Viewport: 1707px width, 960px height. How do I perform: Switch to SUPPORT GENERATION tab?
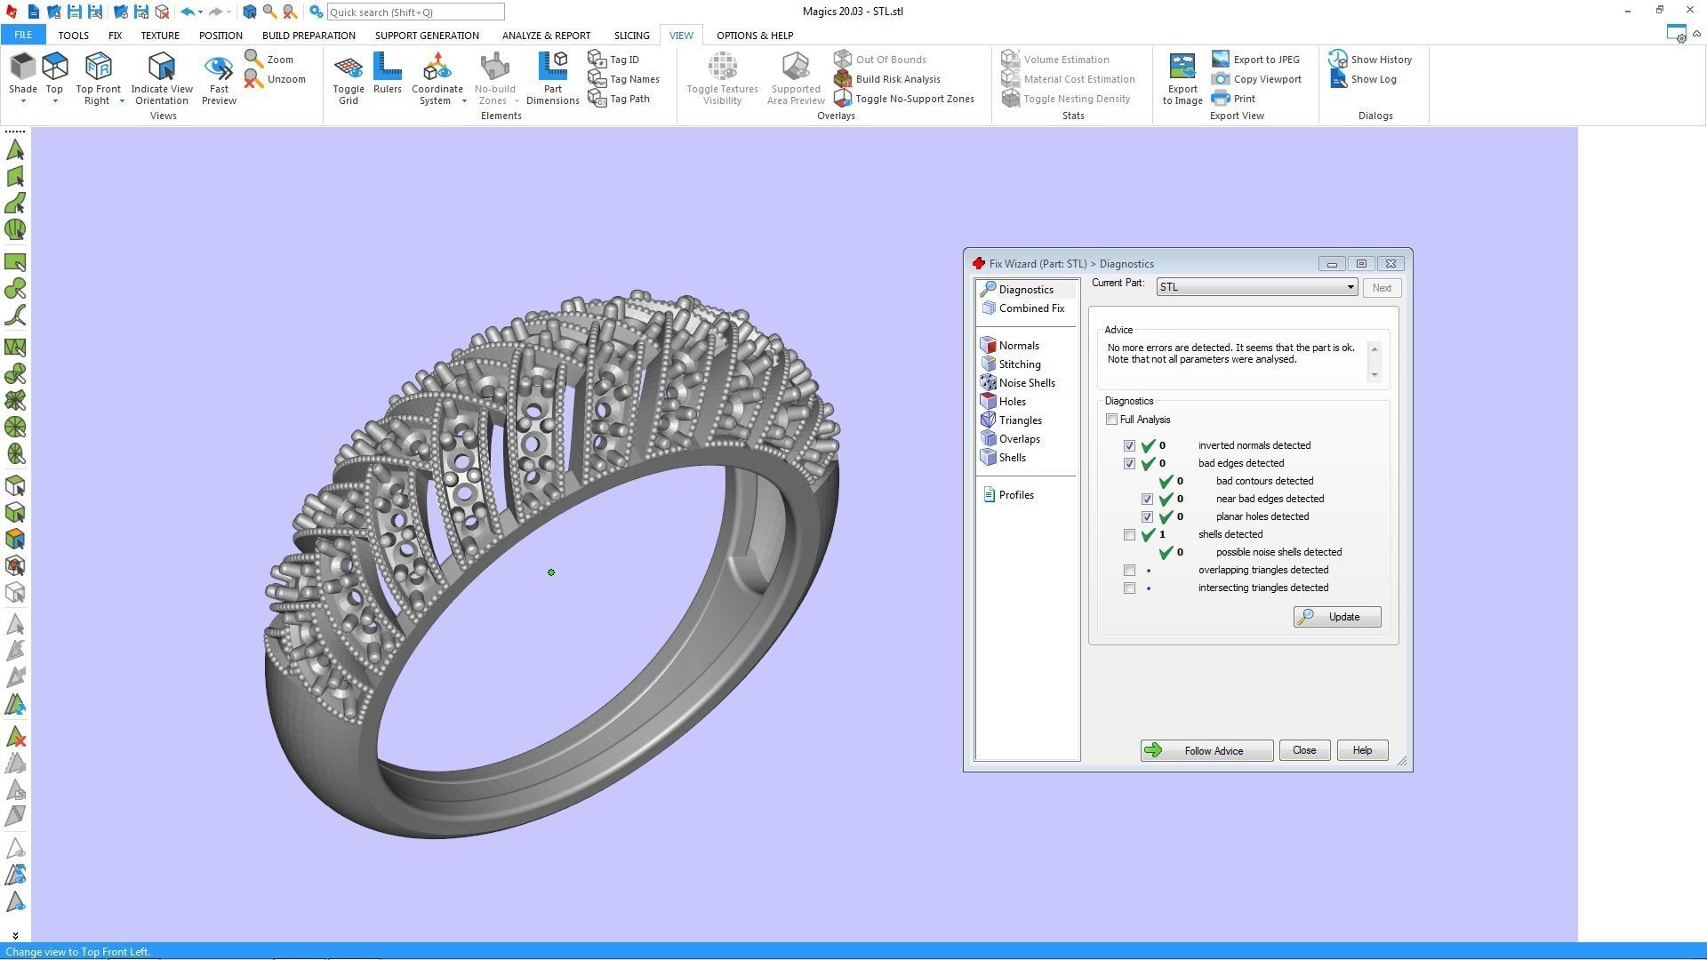(427, 36)
